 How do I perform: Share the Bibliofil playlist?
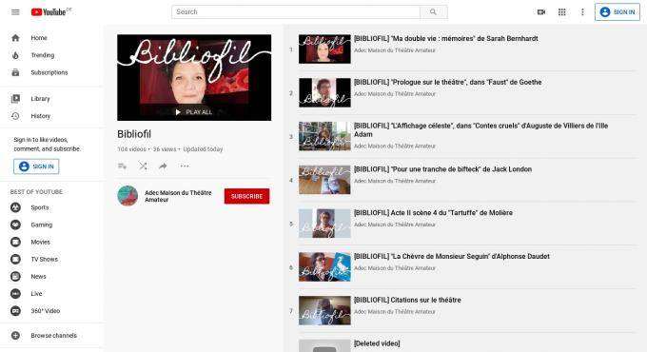click(x=163, y=166)
